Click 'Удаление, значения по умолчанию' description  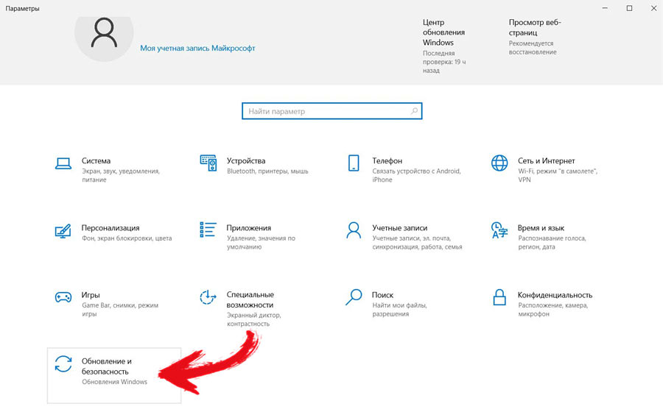click(x=261, y=243)
